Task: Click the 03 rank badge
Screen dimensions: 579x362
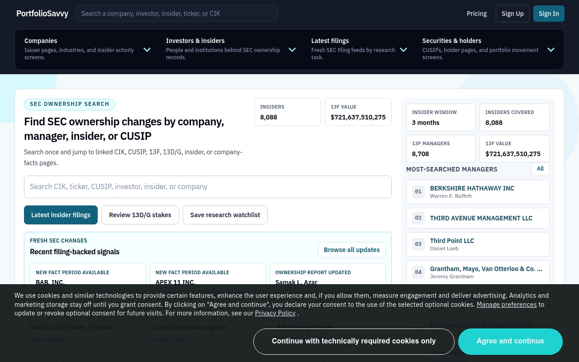Action: tap(418, 244)
